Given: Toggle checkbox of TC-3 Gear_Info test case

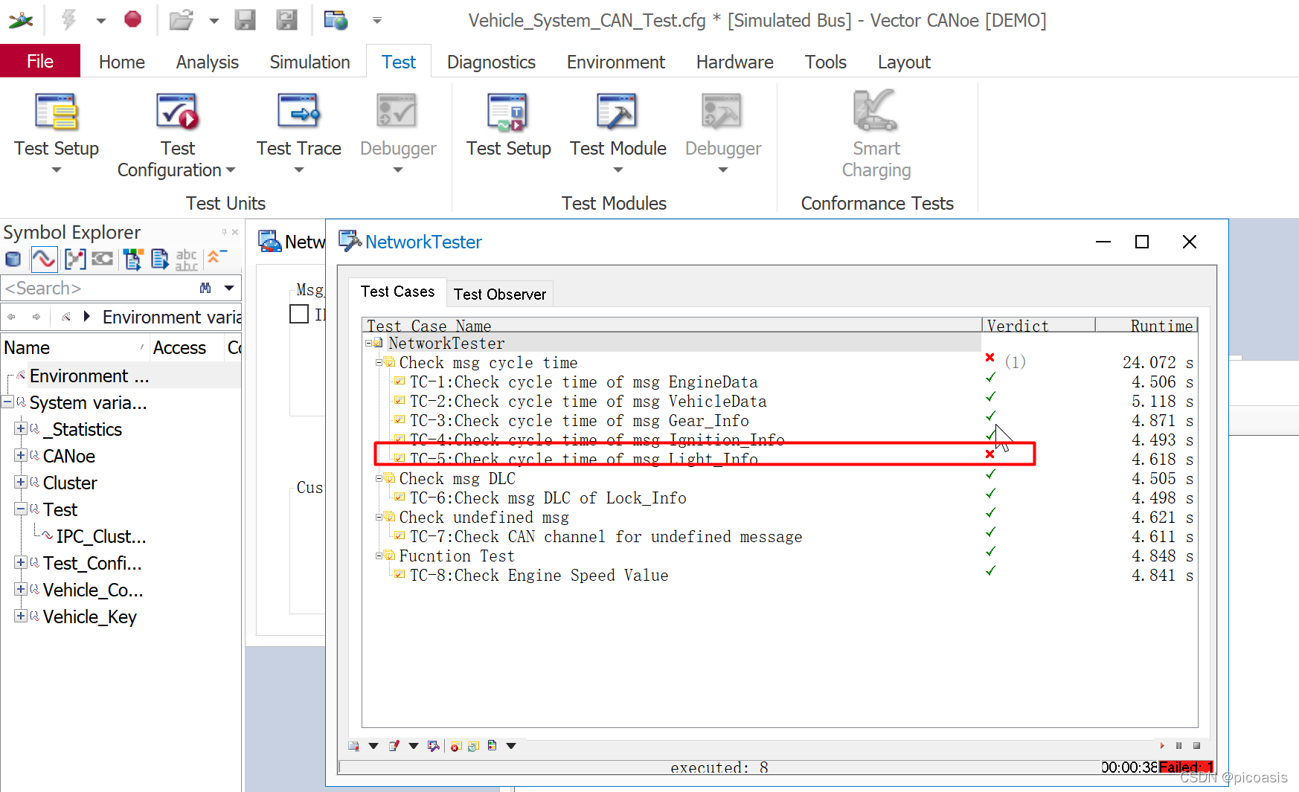Looking at the screenshot, I should pyautogui.click(x=400, y=420).
